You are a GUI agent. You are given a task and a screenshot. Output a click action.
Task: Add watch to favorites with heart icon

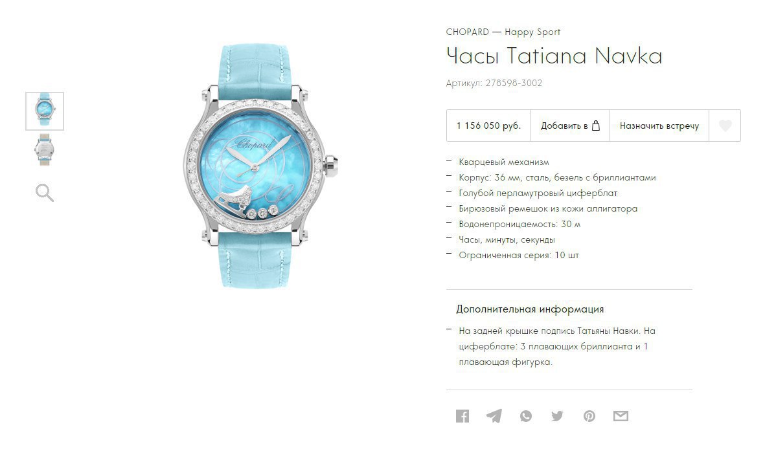725,126
